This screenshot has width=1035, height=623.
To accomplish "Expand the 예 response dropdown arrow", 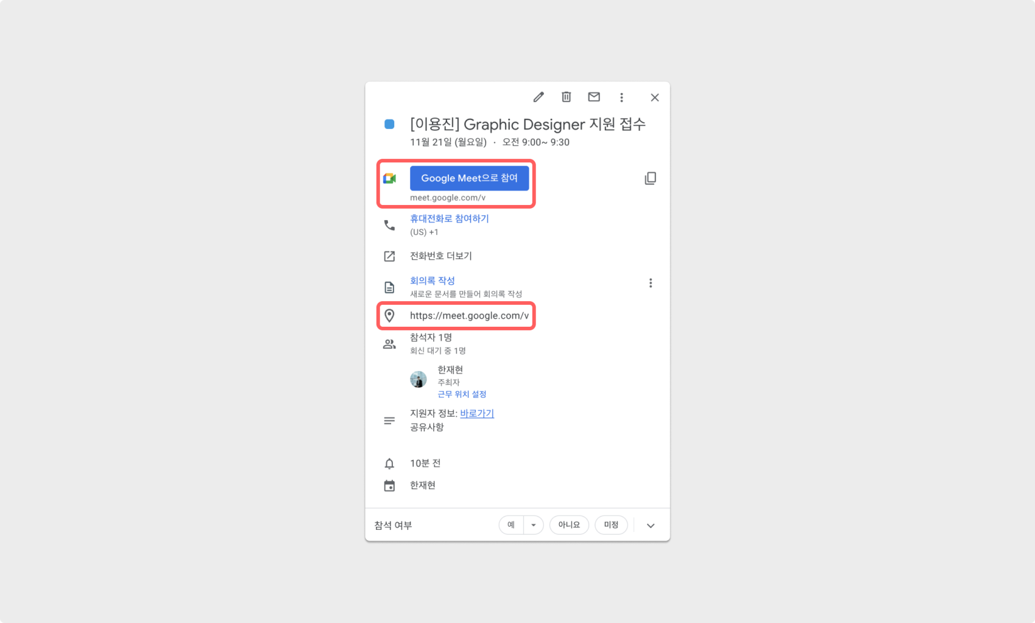I will tap(534, 525).
